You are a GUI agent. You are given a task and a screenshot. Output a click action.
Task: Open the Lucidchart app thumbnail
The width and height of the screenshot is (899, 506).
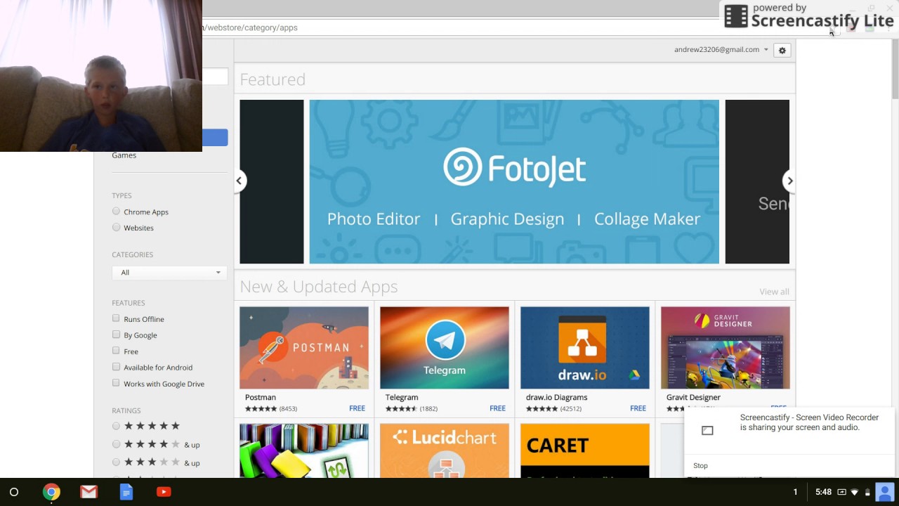(x=445, y=450)
